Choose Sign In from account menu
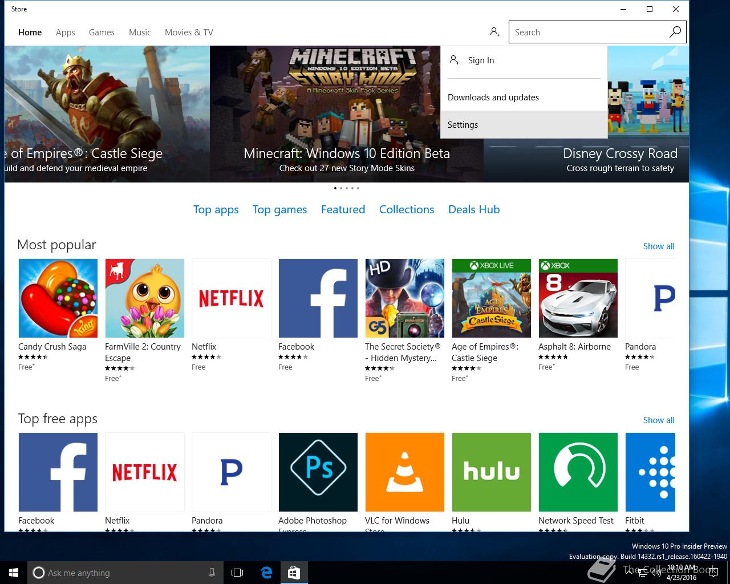The image size is (730, 584). point(524,60)
